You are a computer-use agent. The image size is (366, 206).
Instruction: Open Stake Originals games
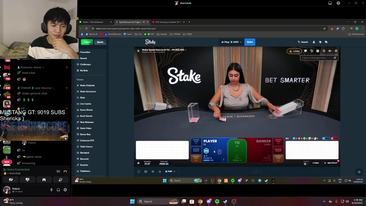87,85
